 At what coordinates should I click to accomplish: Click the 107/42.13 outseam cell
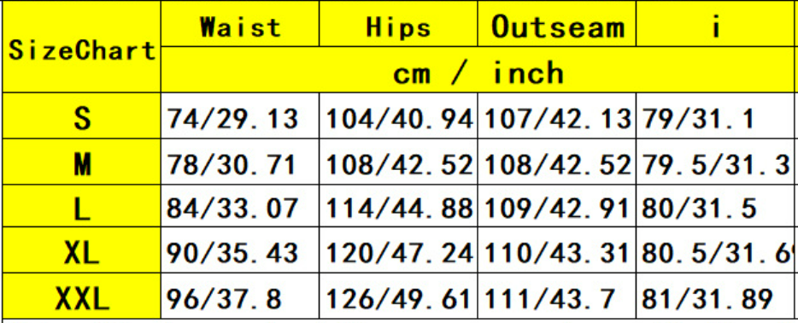tap(557, 115)
